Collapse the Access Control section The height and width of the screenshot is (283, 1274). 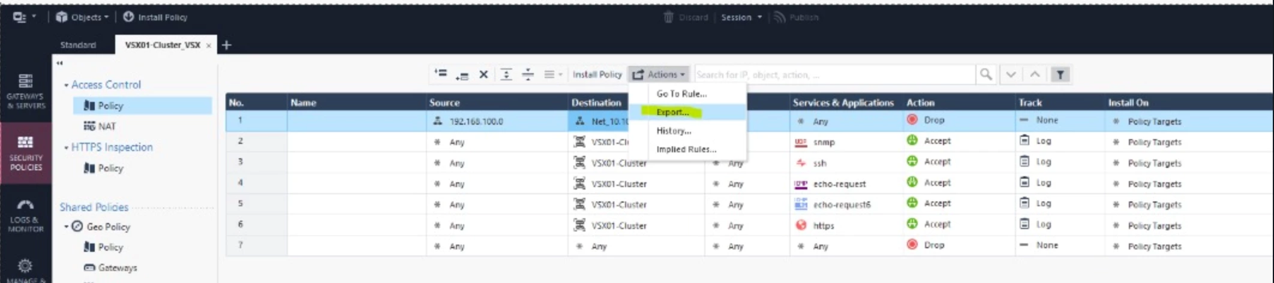tap(66, 85)
